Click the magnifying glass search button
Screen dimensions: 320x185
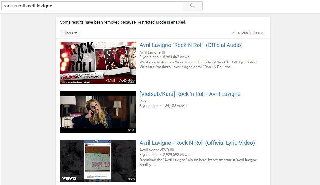(x=192, y=6)
